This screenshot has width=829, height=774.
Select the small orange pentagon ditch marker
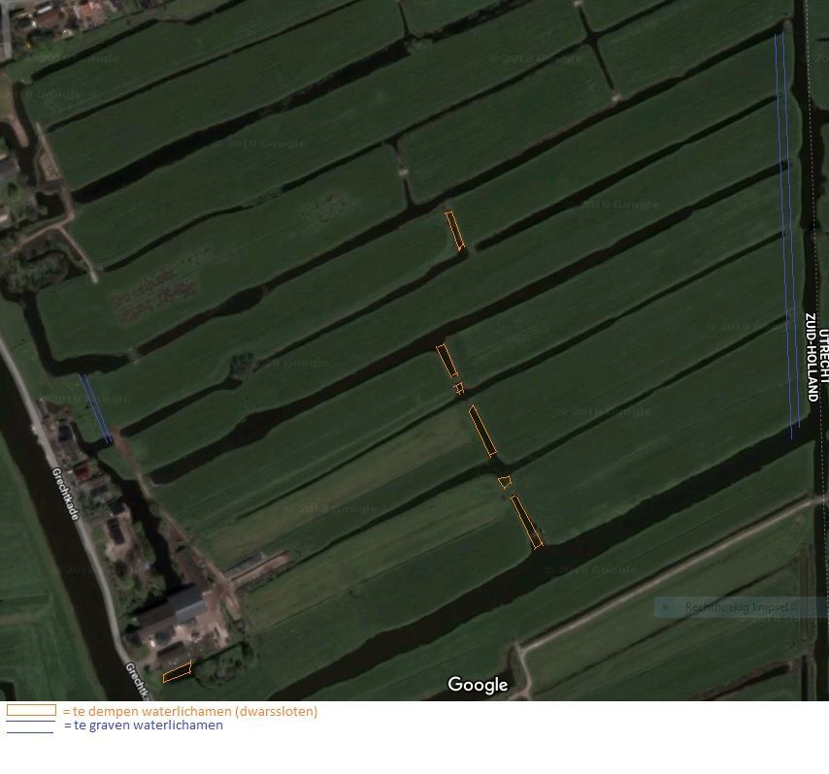tap(504, 481)
